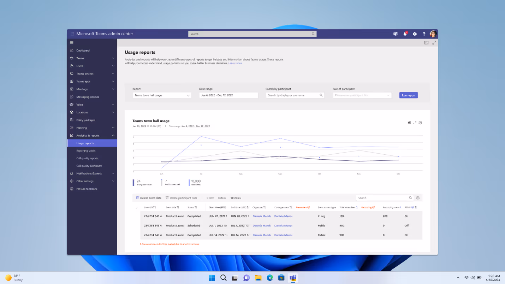
Task: Export chart to Excel icon
Action: [x=409, y=123]
